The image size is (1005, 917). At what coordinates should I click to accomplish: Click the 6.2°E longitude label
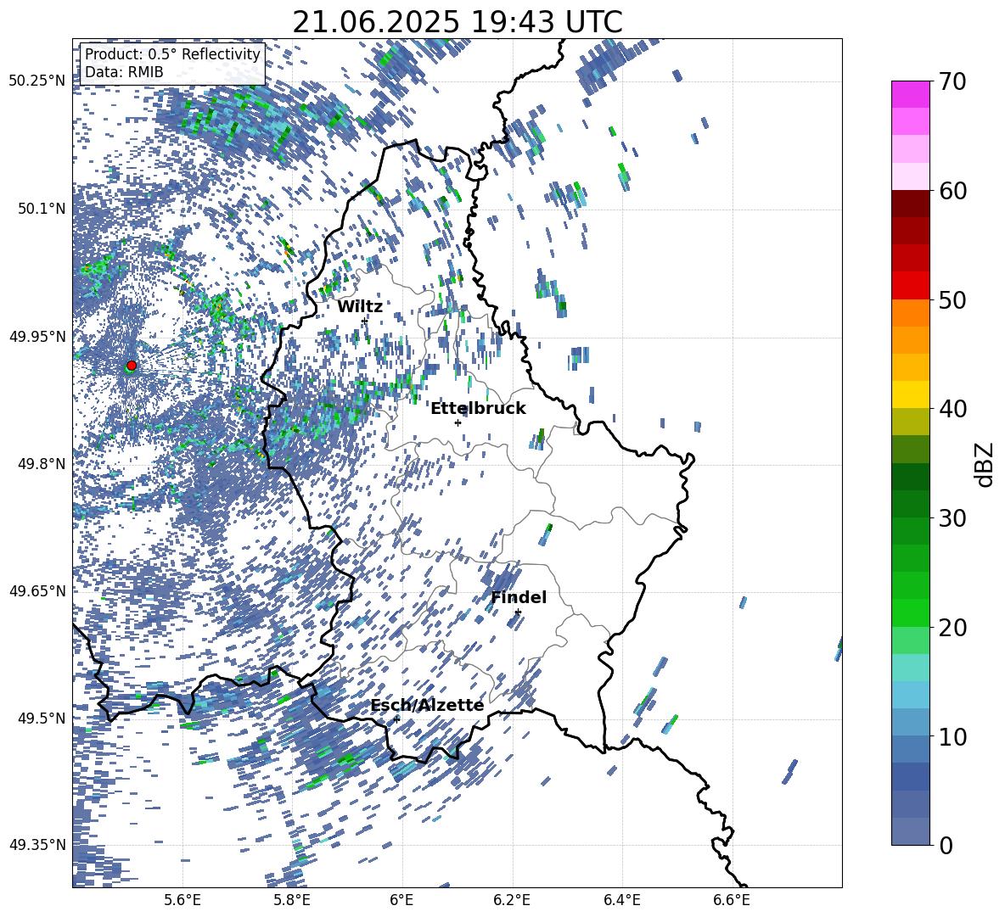click(512, 900)
